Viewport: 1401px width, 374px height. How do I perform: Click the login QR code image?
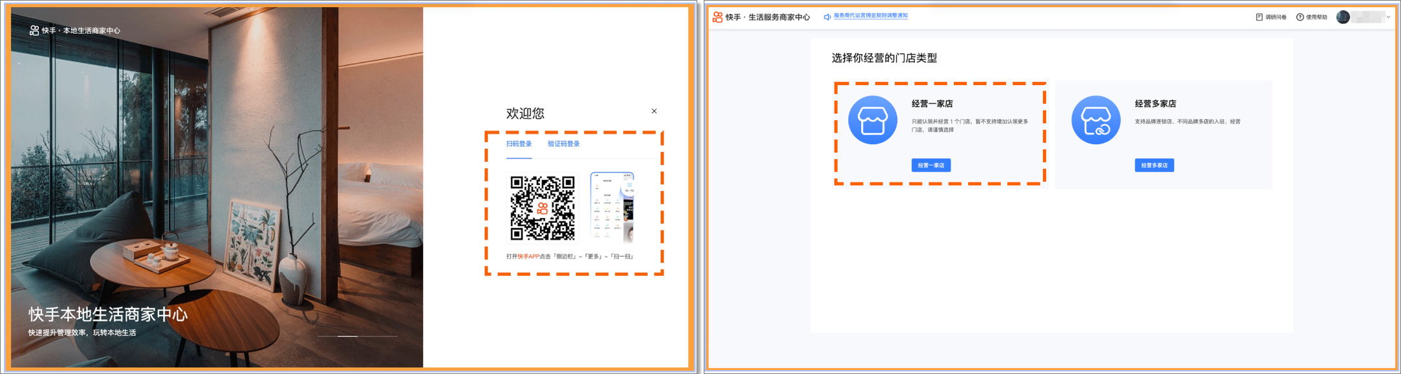[542, 208]
